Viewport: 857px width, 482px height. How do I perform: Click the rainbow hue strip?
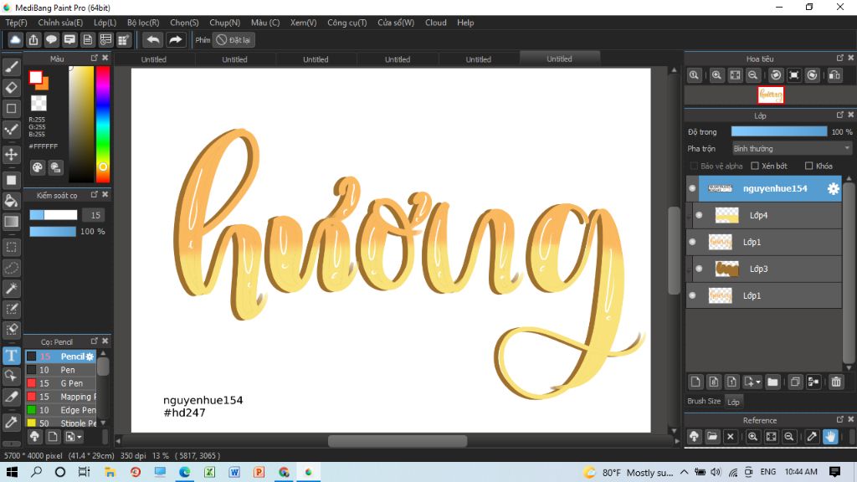pyautogui.click(x=102, y=123)
